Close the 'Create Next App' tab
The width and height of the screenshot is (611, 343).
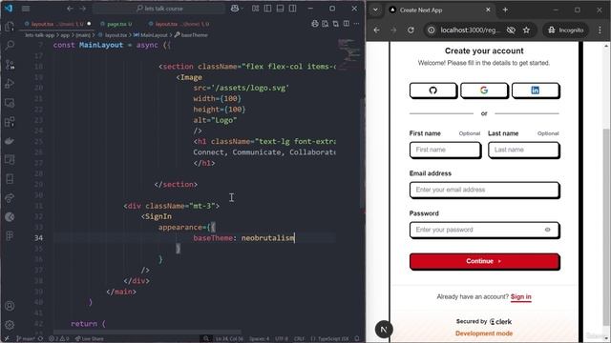488,10
